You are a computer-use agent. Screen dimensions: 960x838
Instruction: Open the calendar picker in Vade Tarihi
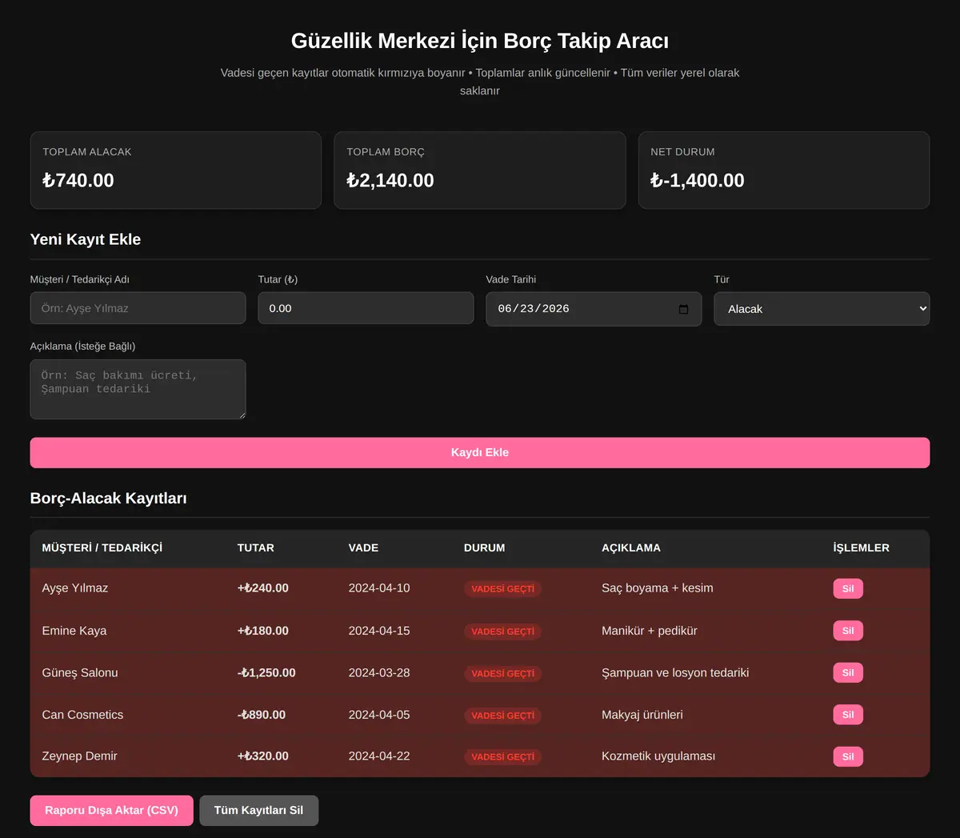(683, 309)
